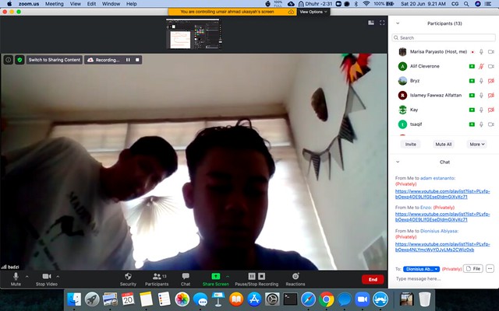This screenshot has width=499, height=311.
Task: Open the Security shield icon
Action: point(128,276)
